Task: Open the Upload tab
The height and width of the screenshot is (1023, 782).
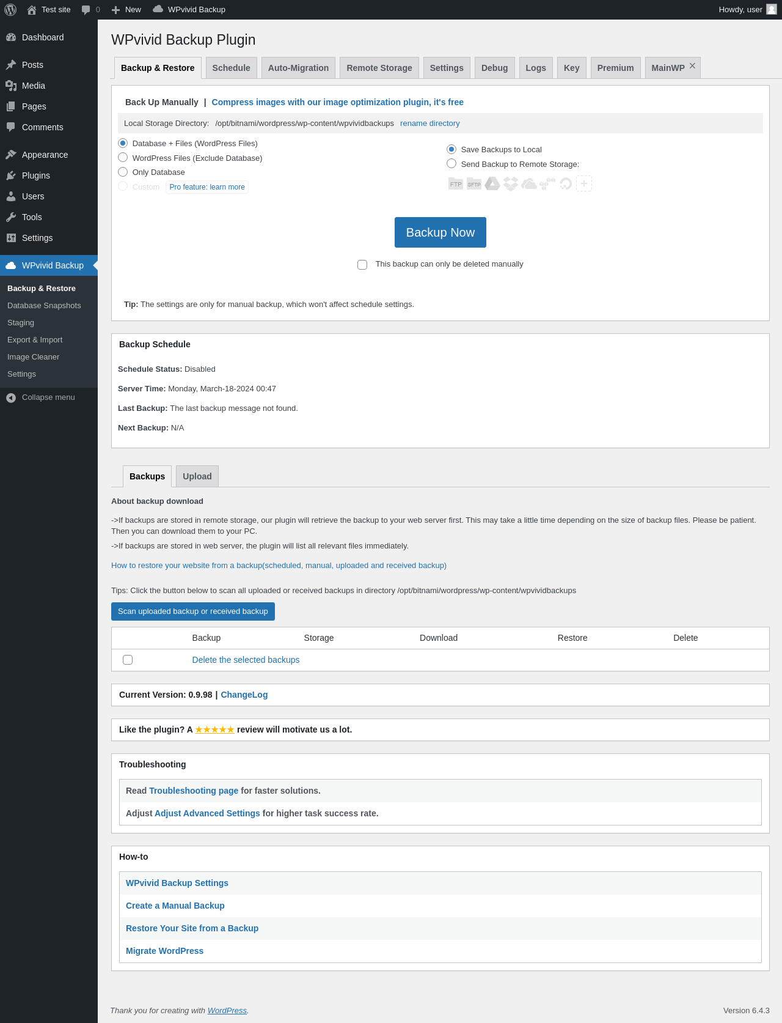Action: tap(197, 476)
